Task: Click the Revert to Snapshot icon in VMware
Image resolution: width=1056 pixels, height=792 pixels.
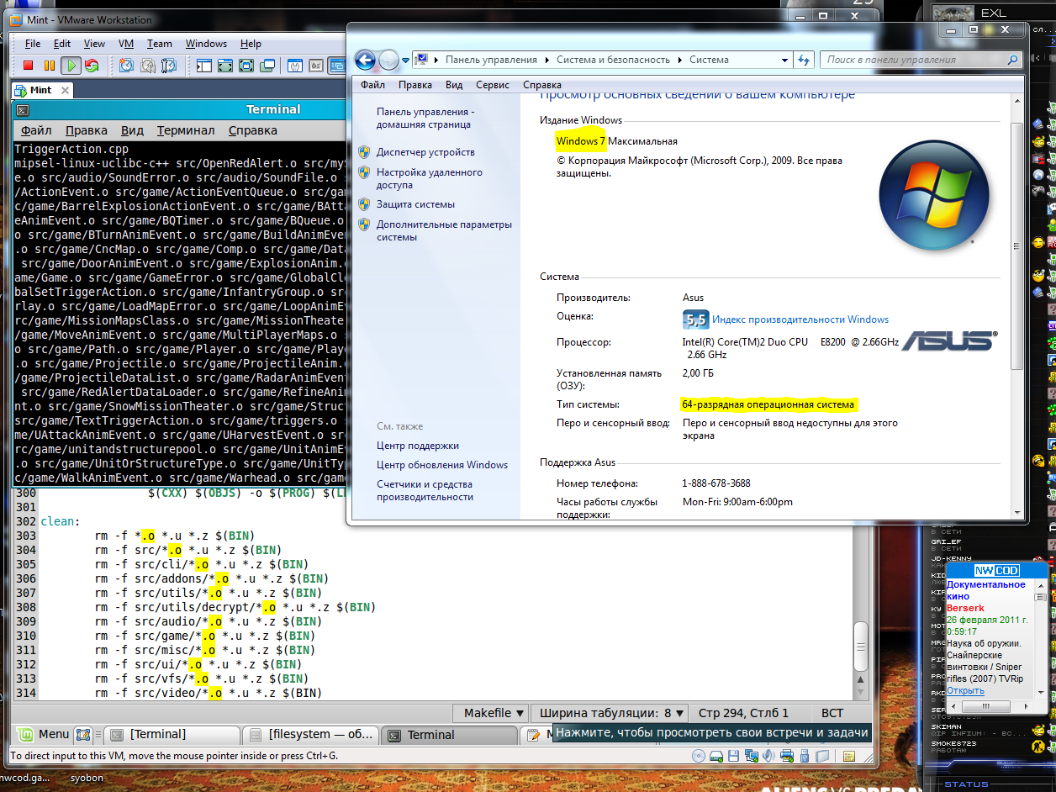Action: pyautogui.click(x=148, y=66)
